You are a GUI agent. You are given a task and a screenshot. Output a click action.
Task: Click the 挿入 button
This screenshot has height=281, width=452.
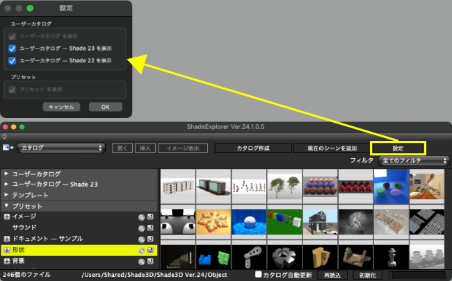145,148
